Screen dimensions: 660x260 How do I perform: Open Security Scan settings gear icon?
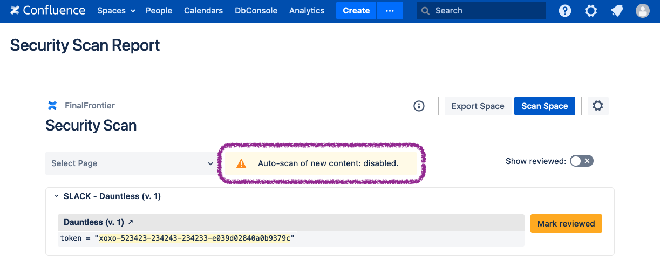(597, 106)
